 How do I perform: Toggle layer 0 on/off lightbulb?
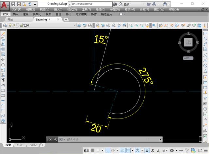(10, 25)
